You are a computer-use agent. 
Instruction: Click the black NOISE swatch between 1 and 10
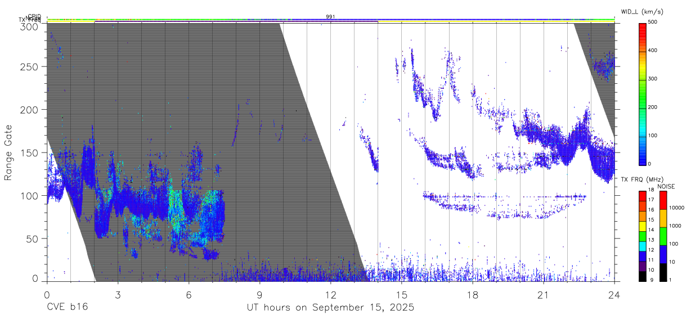click(663, 272)
